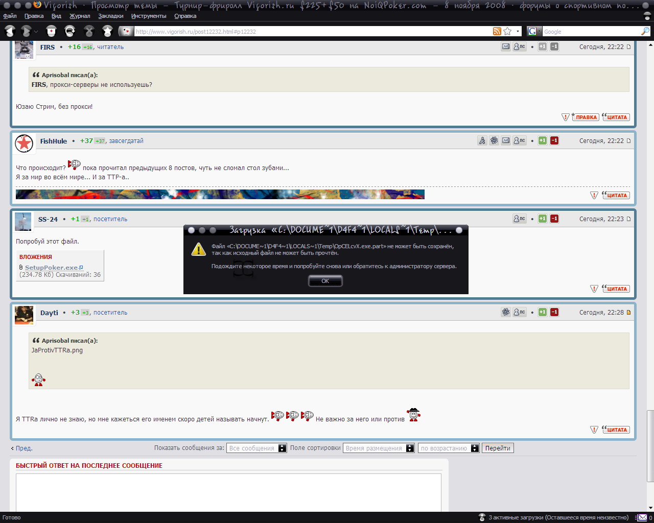Image resolution: width=654 pixels, height=523 pixels.
Task: Report FIRS's post with the warning icon
Action: 565,117
